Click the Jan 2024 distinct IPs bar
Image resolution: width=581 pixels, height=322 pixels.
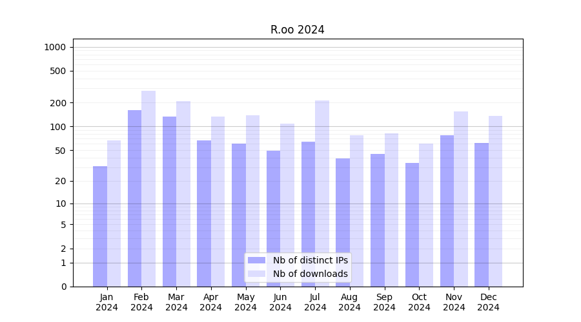coord(100,226)
